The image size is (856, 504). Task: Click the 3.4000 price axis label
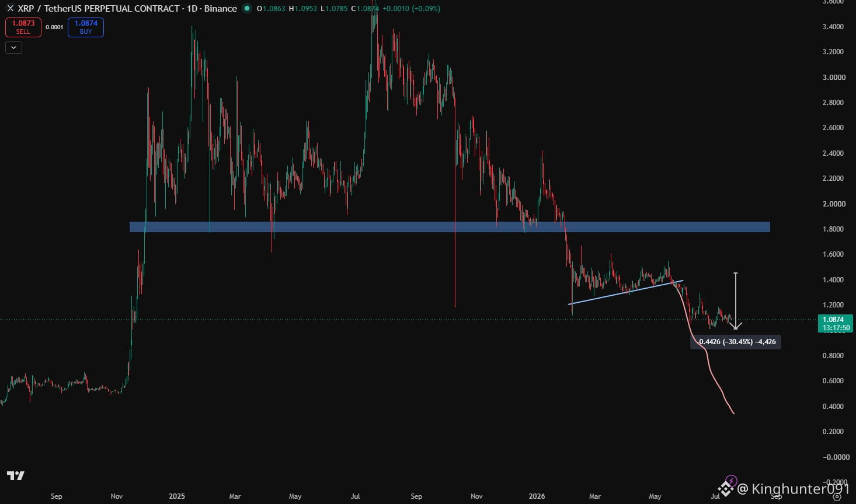[x=833, y=27]
